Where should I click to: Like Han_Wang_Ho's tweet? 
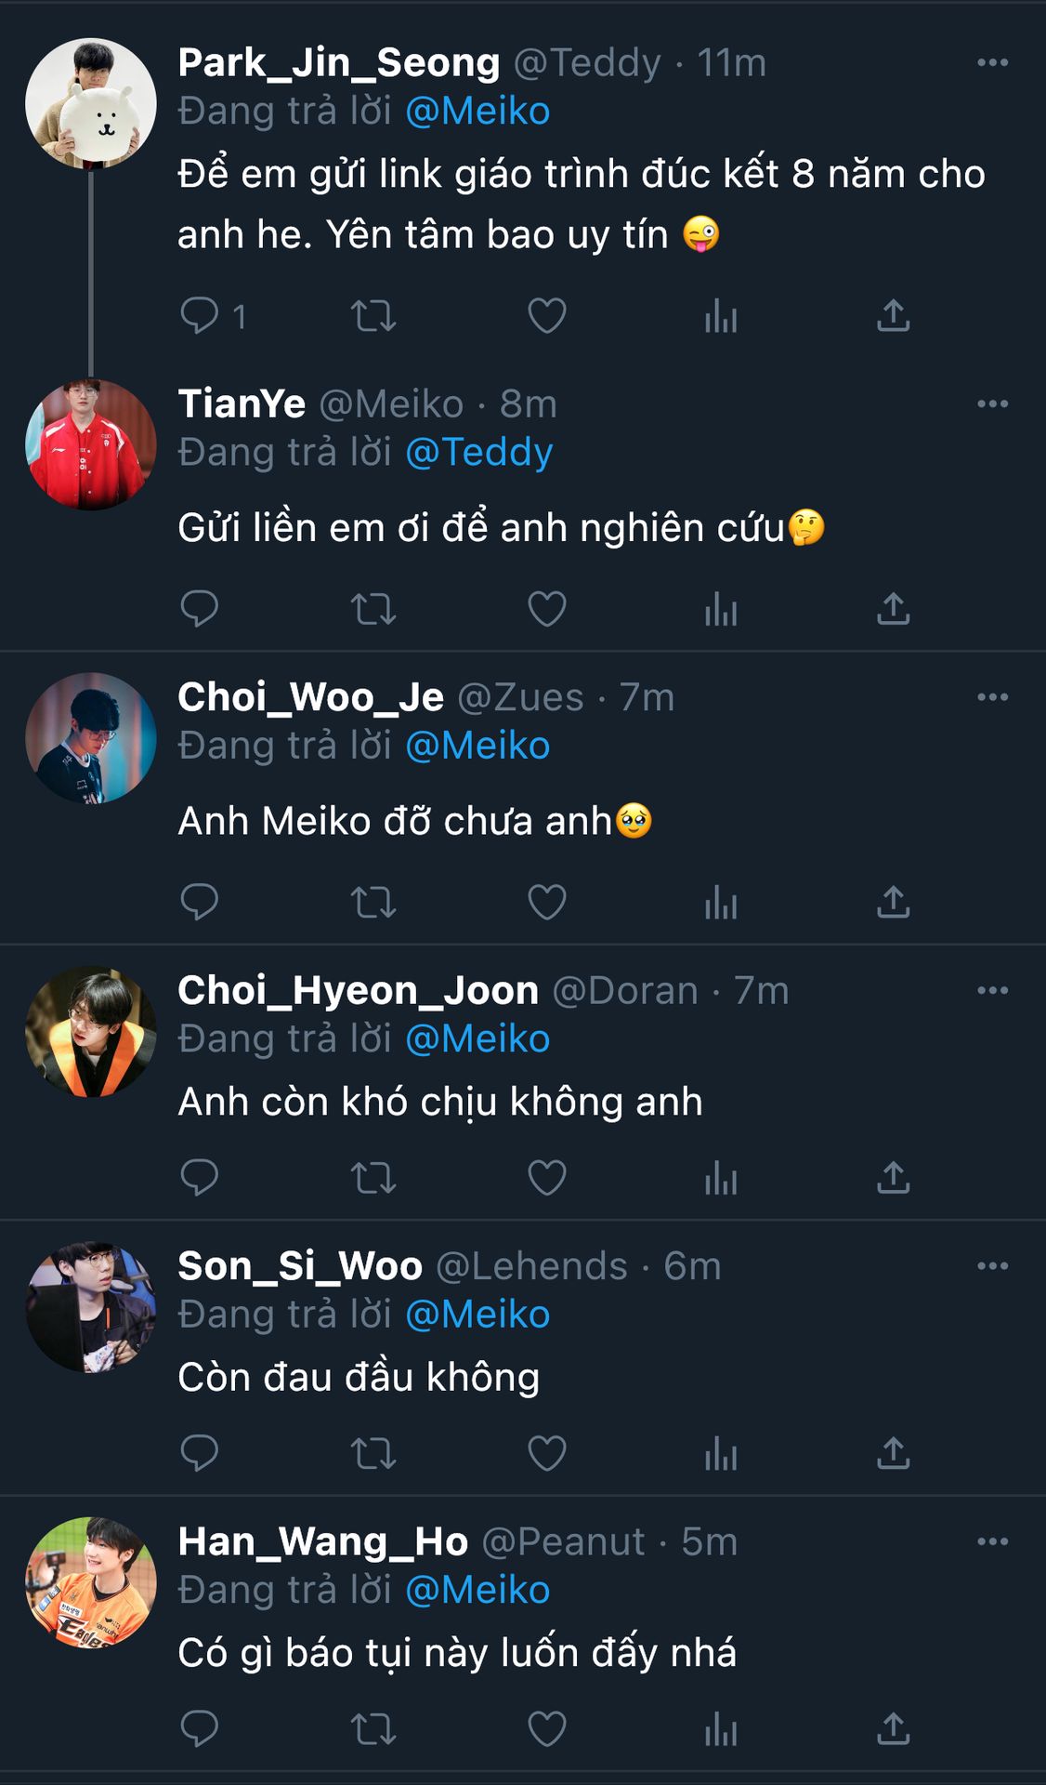[547, 1729]
